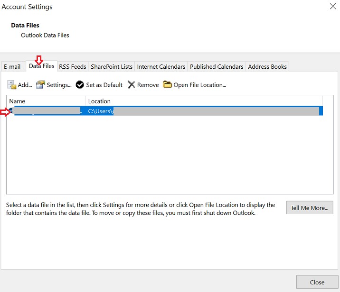Sort by the Location column header
Viewport: 340px width, 292px height.
pyautogui.click(x=204, y=101)
